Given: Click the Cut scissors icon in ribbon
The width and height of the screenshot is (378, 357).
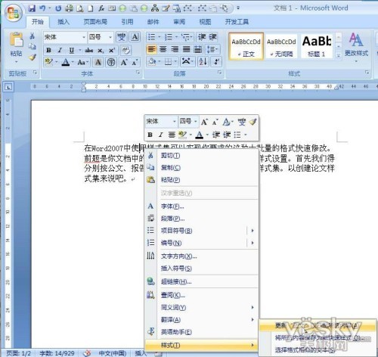Looking at the screenshot, I should (33, 36).
